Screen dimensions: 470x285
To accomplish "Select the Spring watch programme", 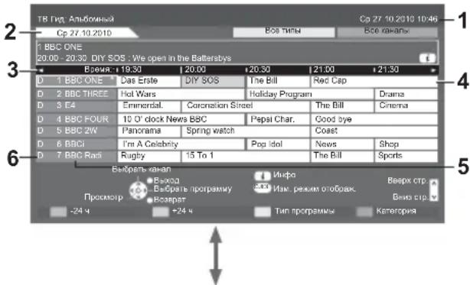I will click(x=246, y=131).
